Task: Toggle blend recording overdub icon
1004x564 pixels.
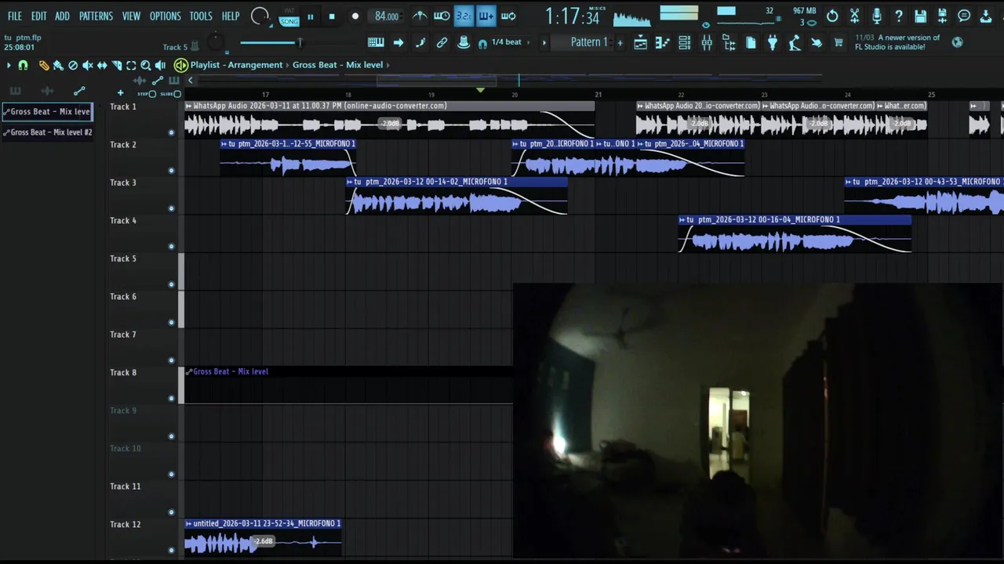Action: (486, 16)
